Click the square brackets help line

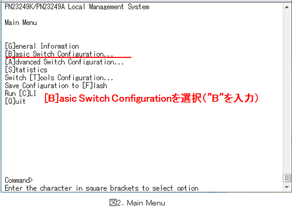click(x=102, y=188)
